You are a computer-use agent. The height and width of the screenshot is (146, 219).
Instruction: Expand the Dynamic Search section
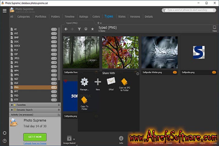pyautogui.click(x=12, y=110)
